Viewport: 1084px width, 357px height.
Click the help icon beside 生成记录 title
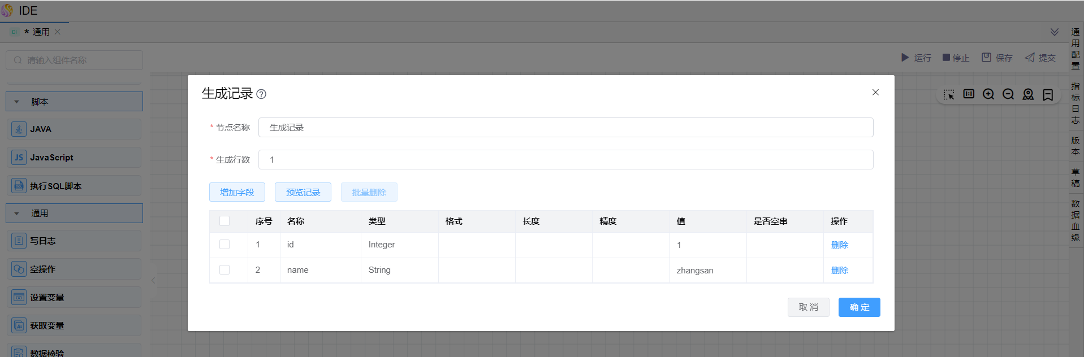[x=261, y=94]
